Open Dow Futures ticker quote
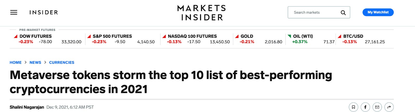This screenshot has width=415, height=112. pyautogui.click(x=47, y=39)
